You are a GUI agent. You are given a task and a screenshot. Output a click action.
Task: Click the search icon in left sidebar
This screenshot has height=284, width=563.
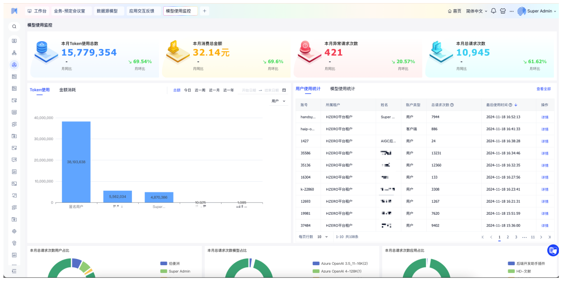coord(14,26)
